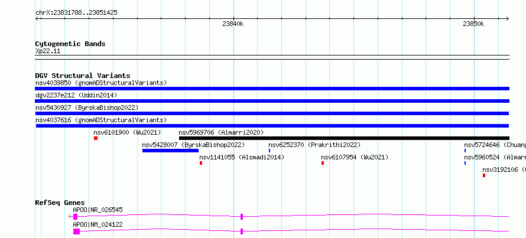Image resolution: width=526 pixels, height=238 pixels.
Task: Click the red nsv1141055 variant marker
Action: pyautogui.click(x=201, y=163)
